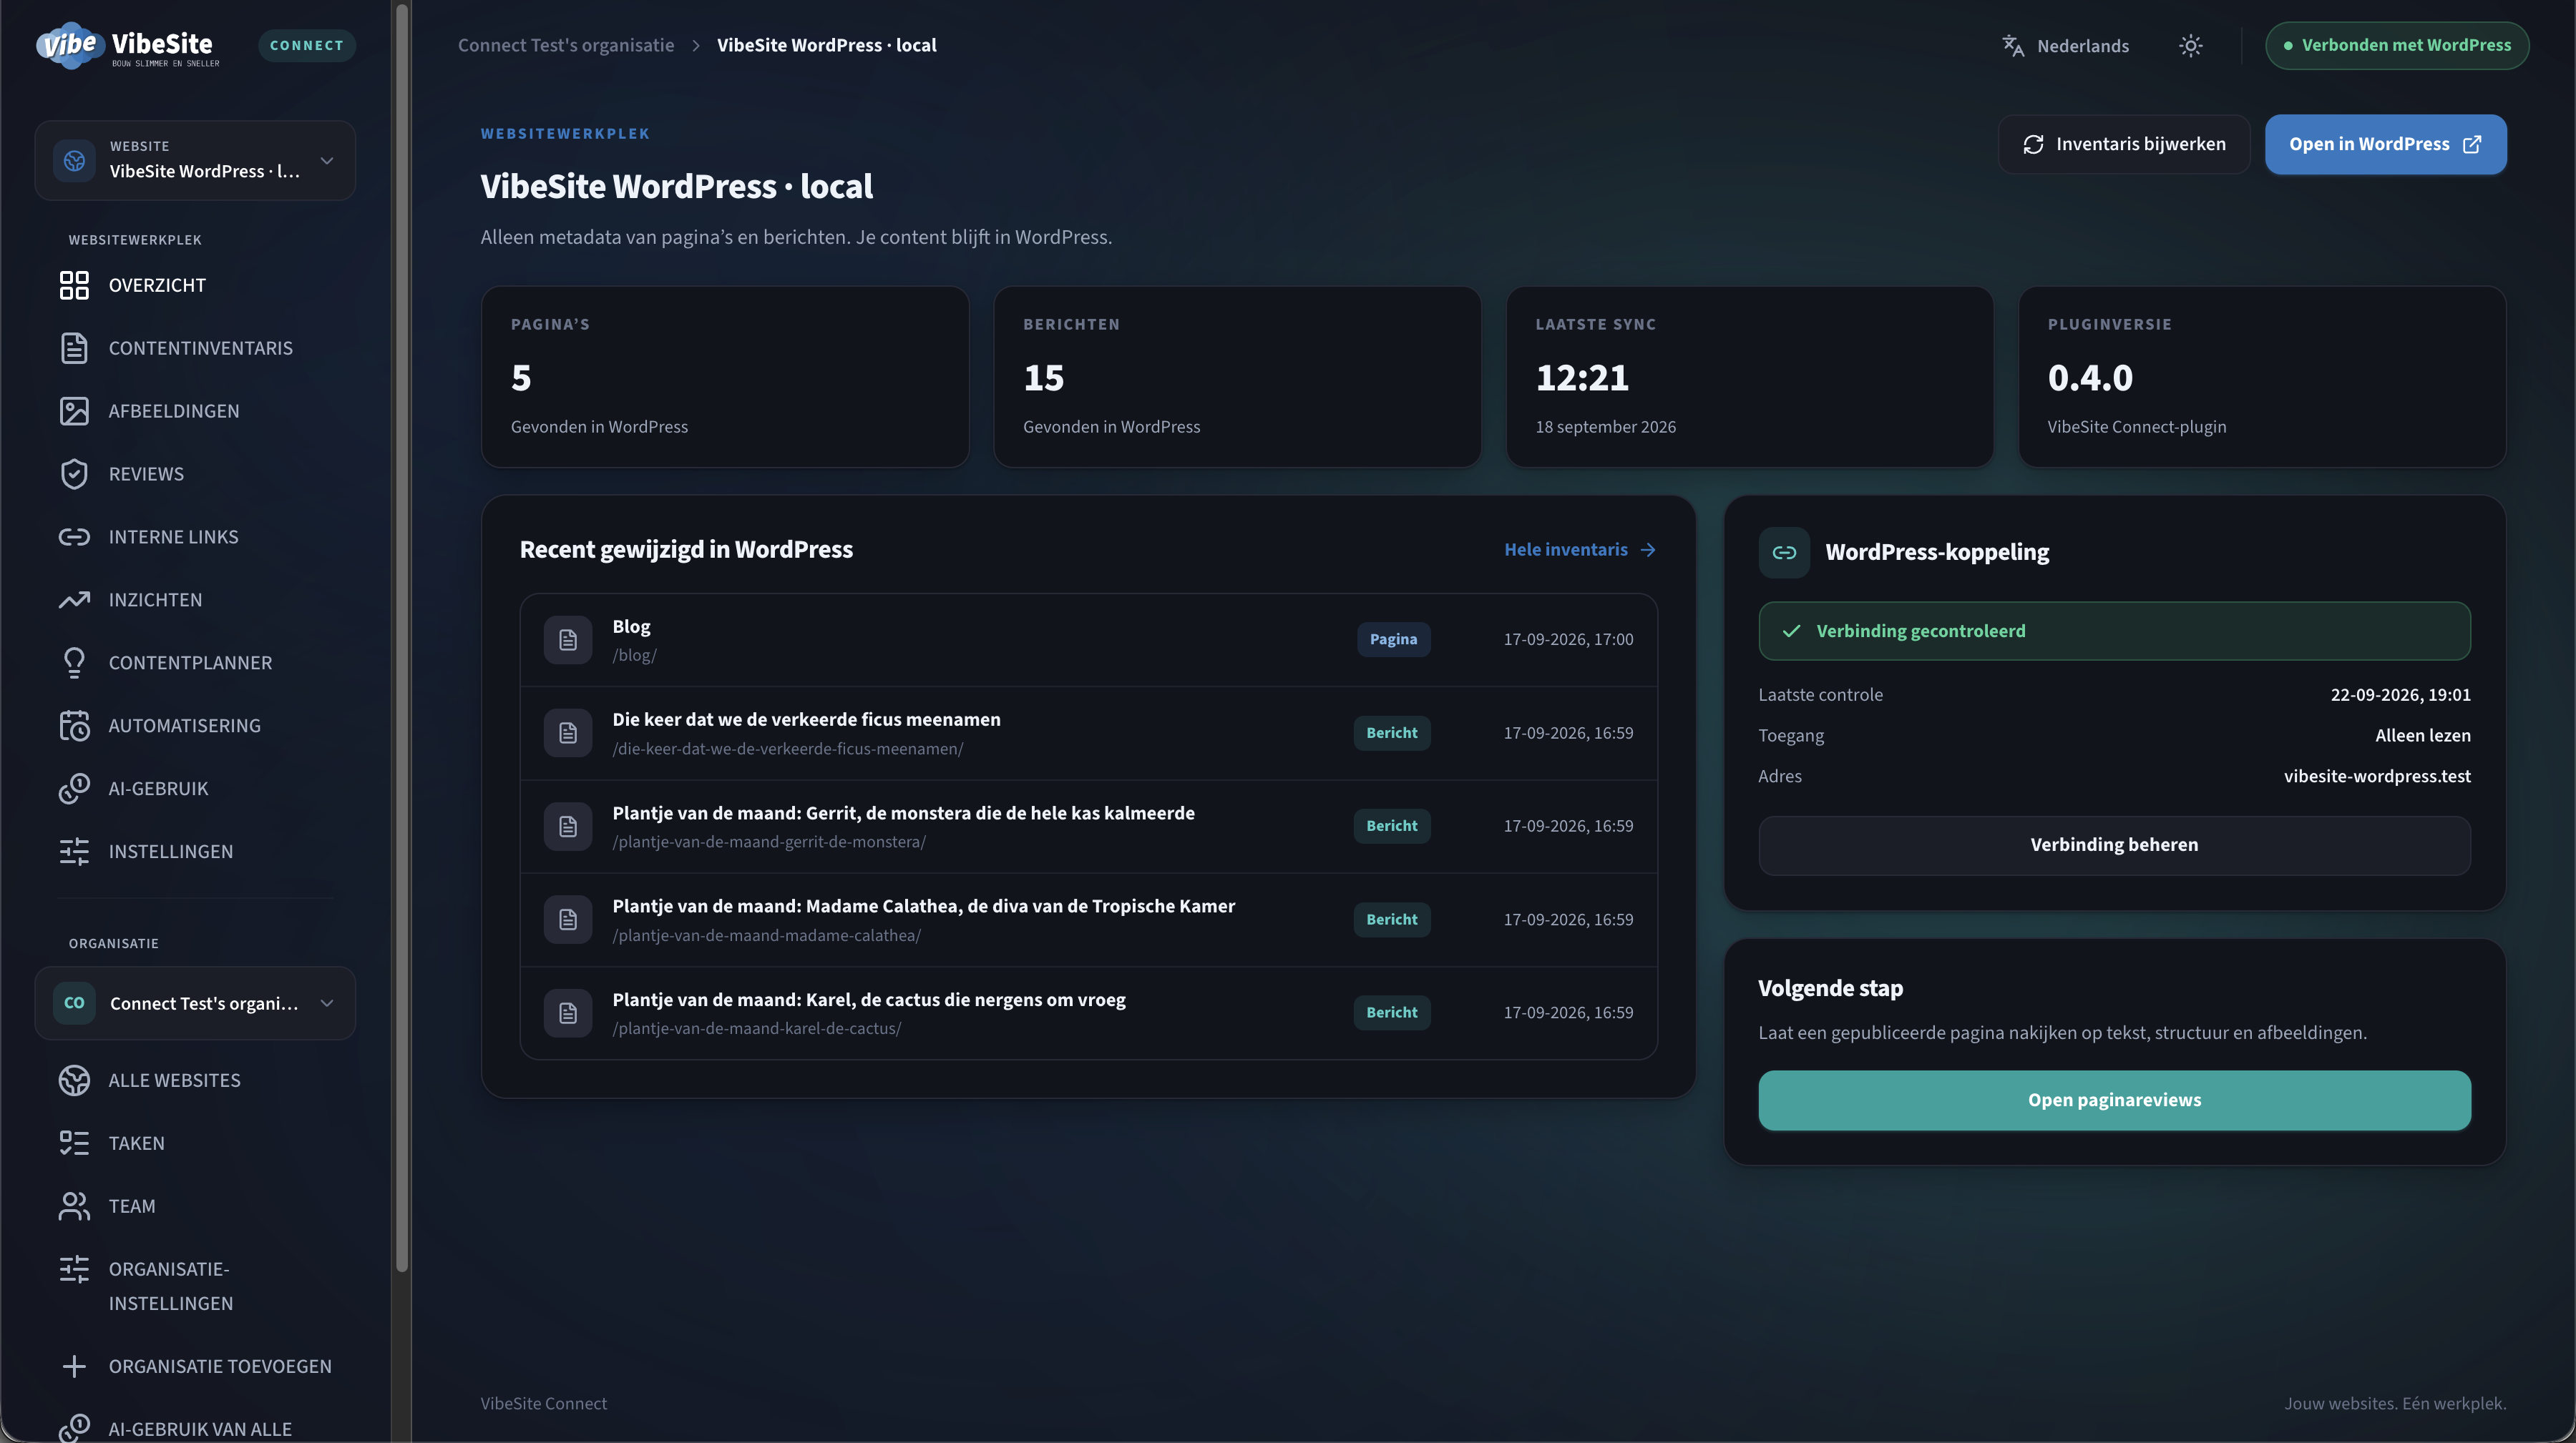Click Verbinding beheren button
This screenshot has height=1443, width=2576.
click(x=2114, y=845)
